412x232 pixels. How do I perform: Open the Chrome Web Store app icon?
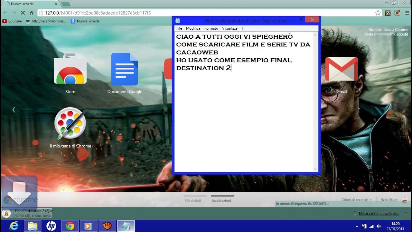[x=70, y=69]
